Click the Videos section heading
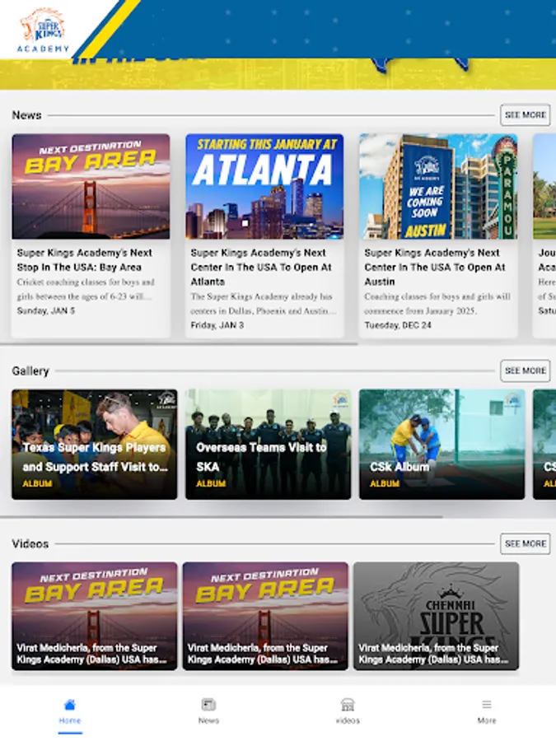Viewport: 556px width, 741px height. point(30,544)
